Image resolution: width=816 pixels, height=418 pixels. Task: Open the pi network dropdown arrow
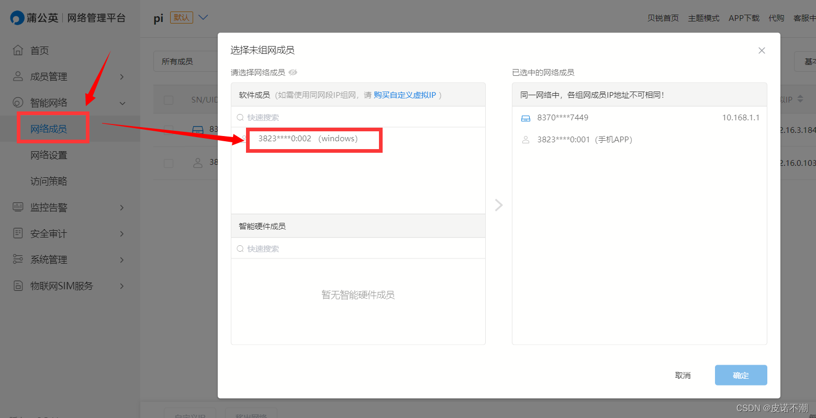pos(203,17)
